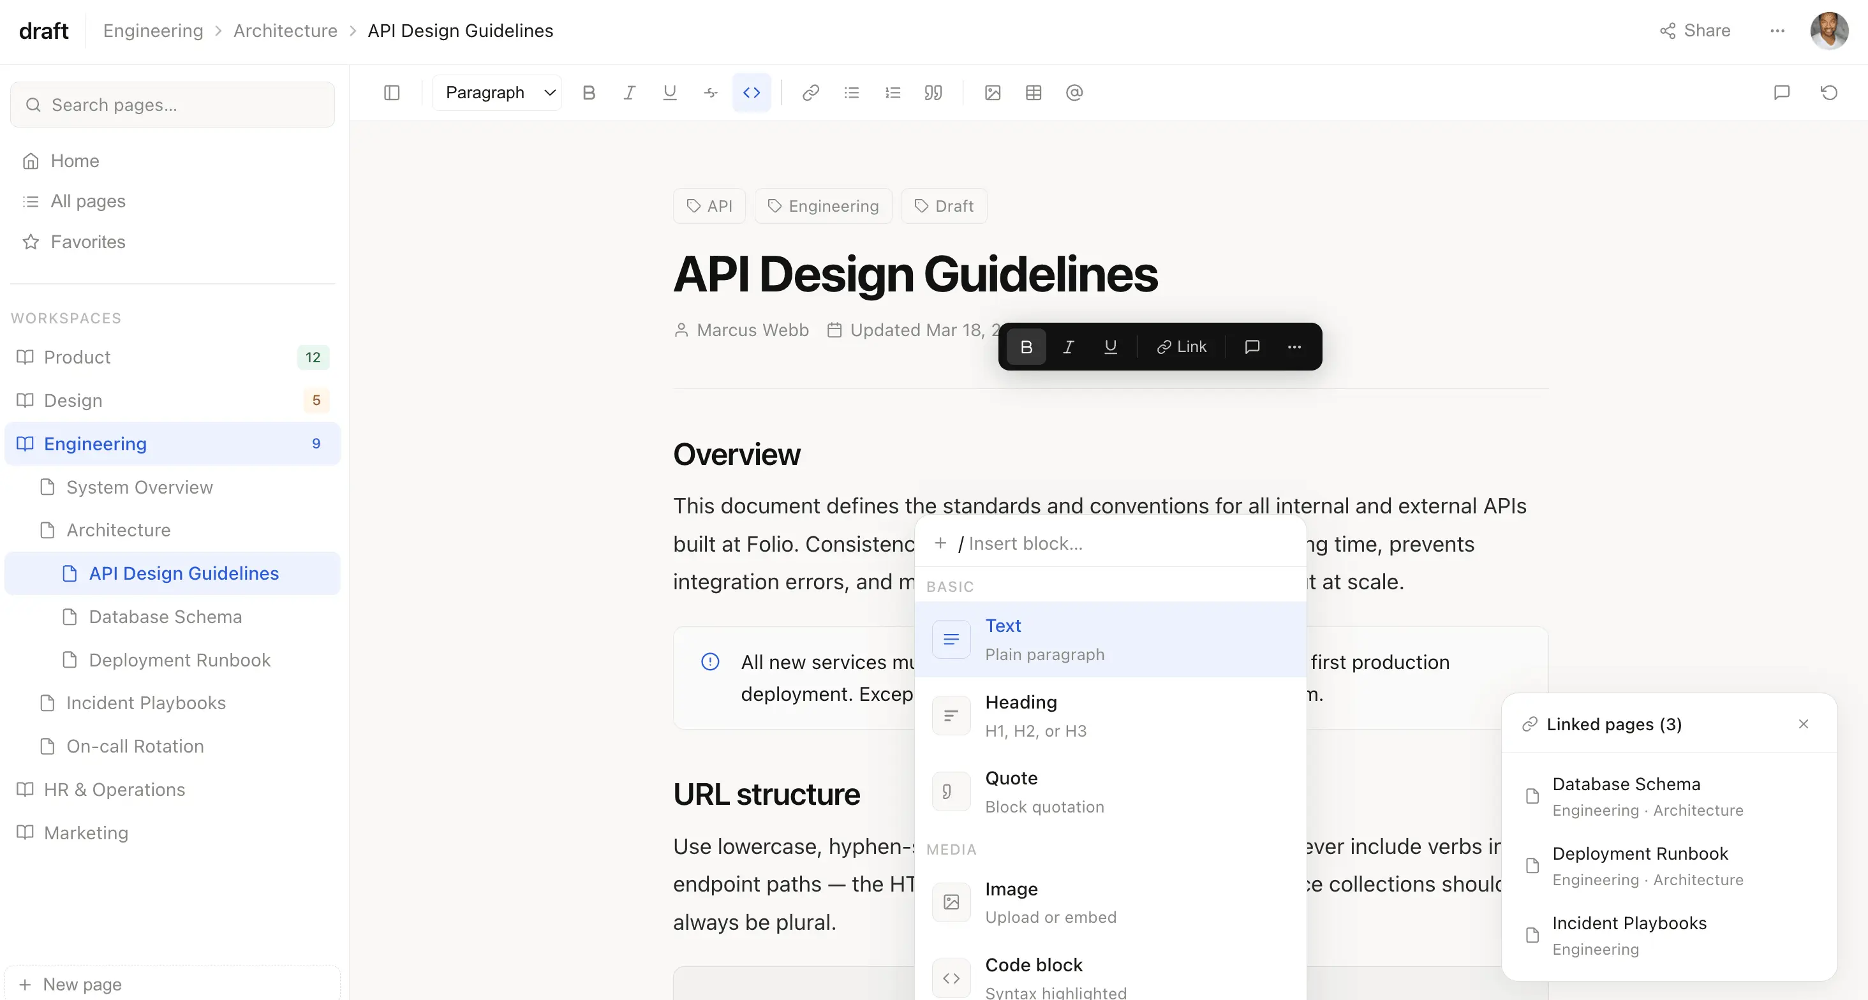Go to Engineering in the breadcrumb
1868x1000 pixels.
point(153,31)
